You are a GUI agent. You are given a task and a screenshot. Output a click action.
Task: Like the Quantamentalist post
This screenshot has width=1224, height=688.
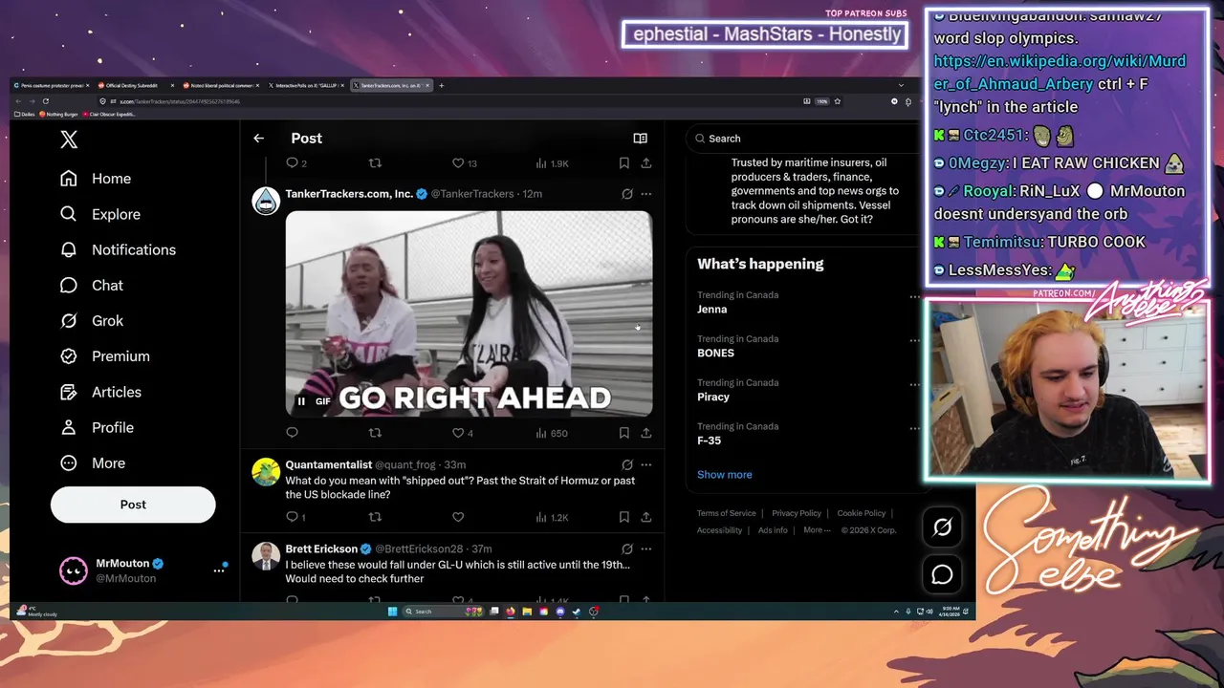458,517
